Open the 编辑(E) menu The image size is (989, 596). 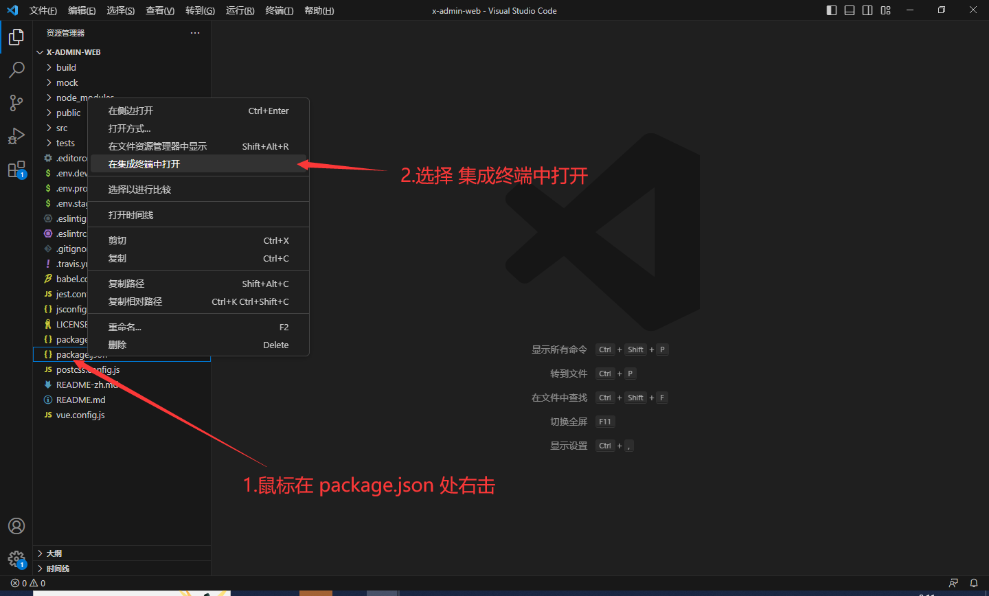[x=82, y=10]
